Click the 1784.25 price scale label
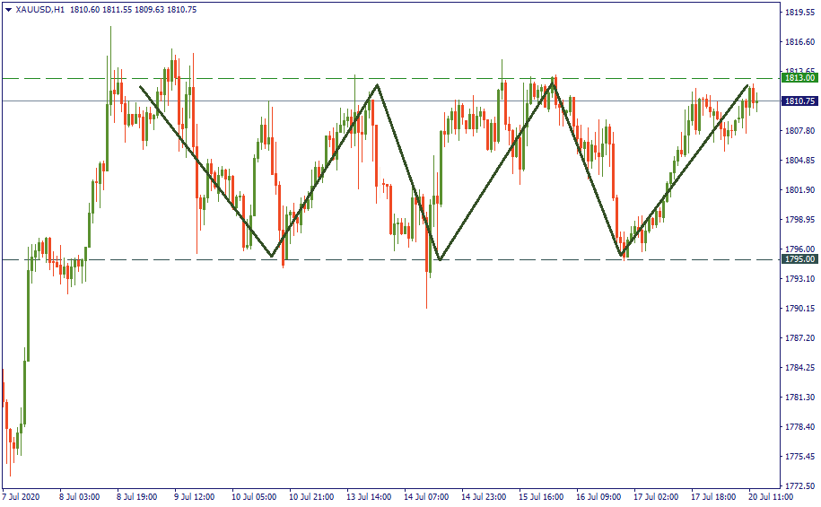Image resolution: width=821 pixels, height=507 pixels. click(x=799, y=368)
